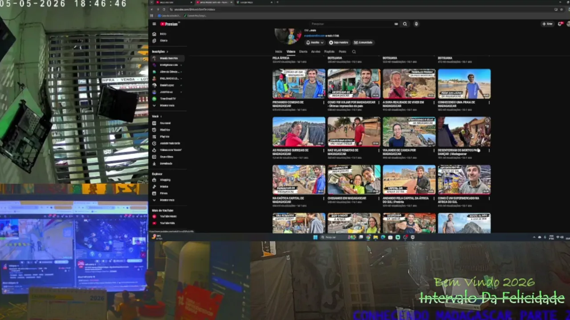Click the channel website link
570x320 pixels.
tap(313, 35)
